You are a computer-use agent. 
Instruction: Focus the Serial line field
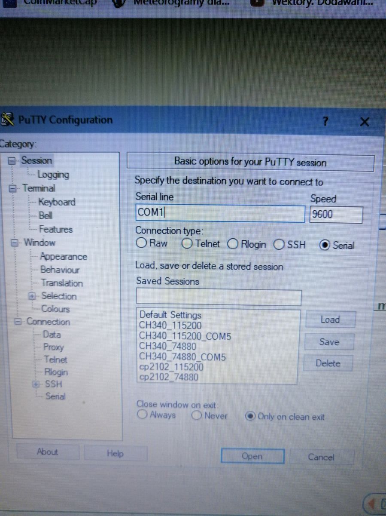point(220,212)
